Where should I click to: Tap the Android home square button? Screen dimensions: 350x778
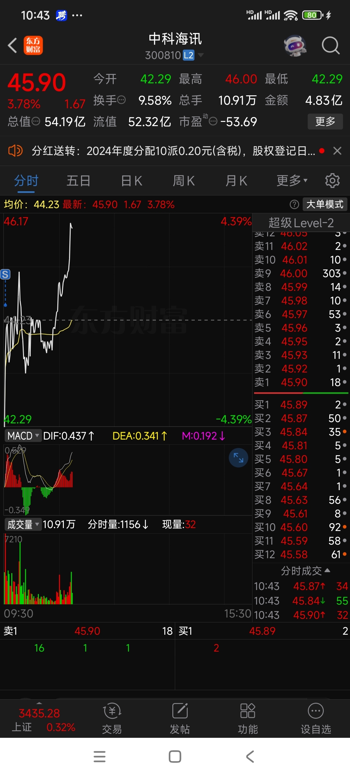coord(175,756)
